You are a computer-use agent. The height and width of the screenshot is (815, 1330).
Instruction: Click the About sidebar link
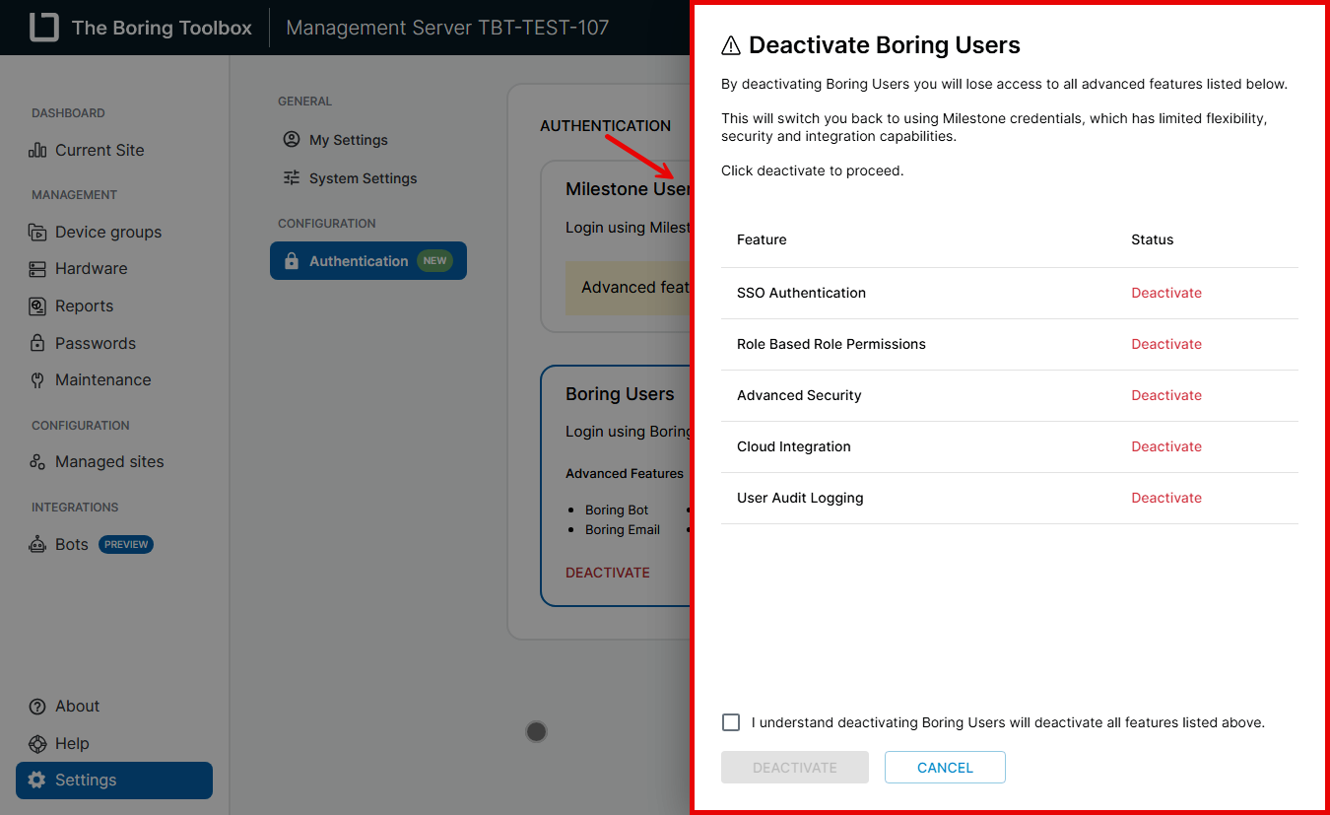coord(77,707)
